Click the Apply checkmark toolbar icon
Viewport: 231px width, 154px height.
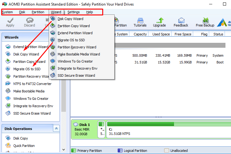pyautogui.click(x=10, y=20)
